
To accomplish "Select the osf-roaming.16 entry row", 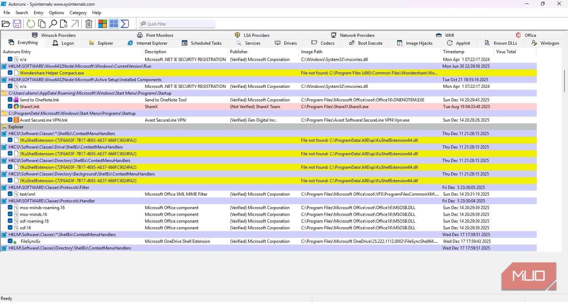I will tap(269, 221).
